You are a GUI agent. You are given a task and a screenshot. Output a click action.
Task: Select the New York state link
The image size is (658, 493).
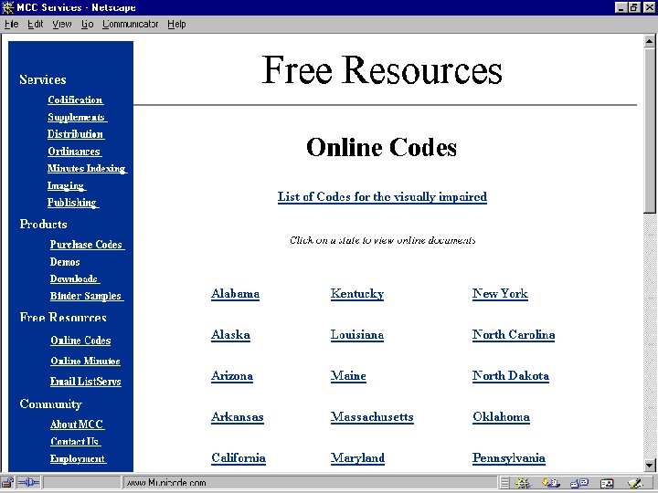(500, 294)
